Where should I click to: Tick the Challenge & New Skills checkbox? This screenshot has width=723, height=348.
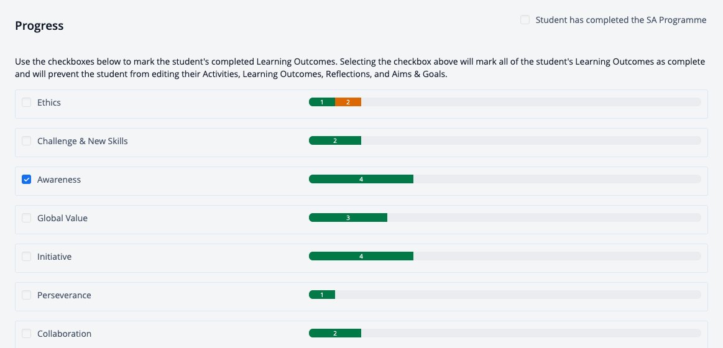pyautogui.click(x=27, y=141)
